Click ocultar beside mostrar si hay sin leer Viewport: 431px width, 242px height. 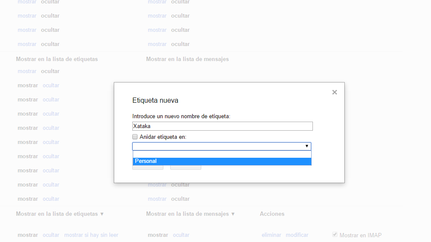51,235
